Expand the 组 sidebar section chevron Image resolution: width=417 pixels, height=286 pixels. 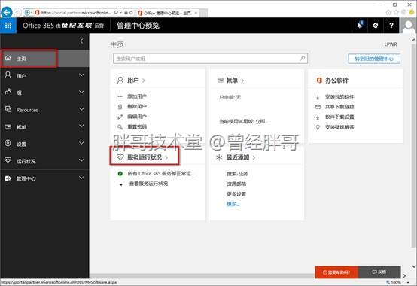point(81,93)
